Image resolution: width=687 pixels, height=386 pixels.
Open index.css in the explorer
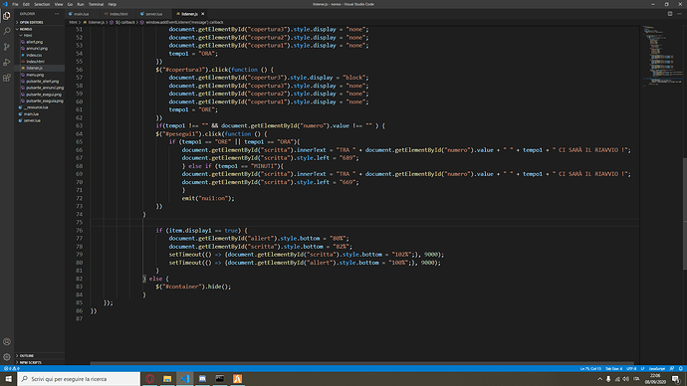pyautogui.click(x=34, y=55)
